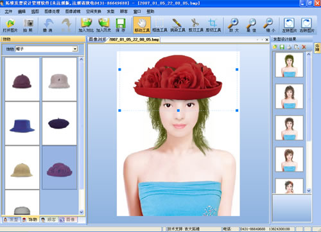Save with the green floppy disk icon
Viewport: 321px width, 232px height.
[x=121, y=25]
